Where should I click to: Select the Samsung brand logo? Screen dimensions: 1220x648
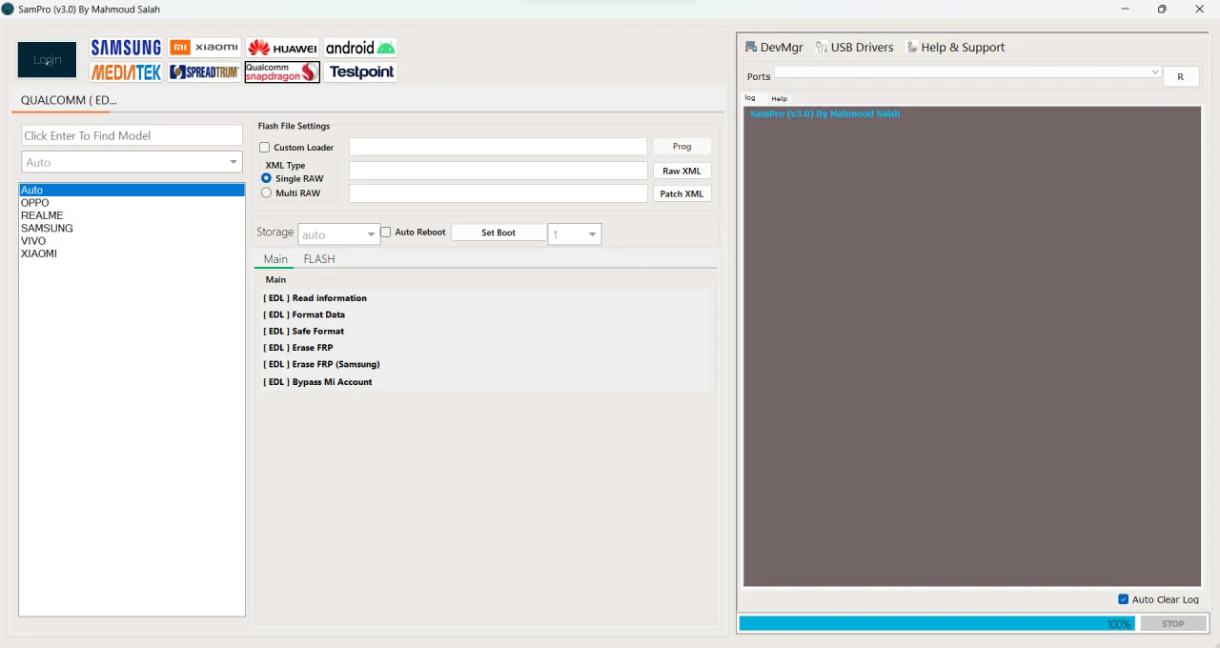[x=126, y=48]
